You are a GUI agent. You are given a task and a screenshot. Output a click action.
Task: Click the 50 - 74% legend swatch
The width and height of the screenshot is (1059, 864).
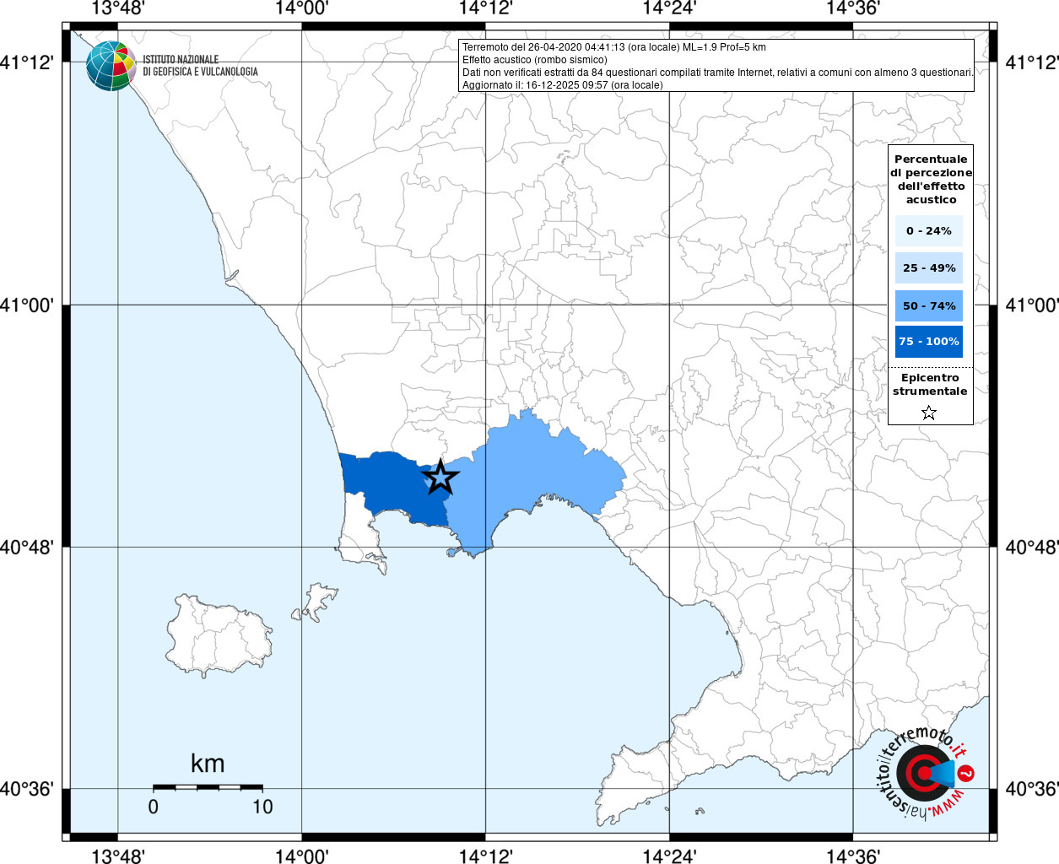point(929,305)
